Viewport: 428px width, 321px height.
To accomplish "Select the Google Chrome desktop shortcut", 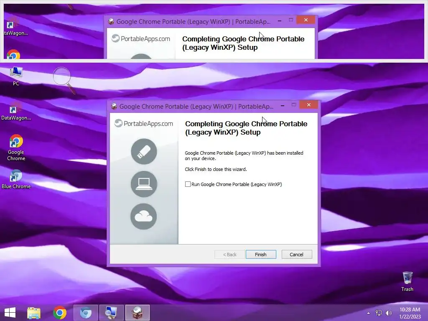I will pyautogui.click(x=16, y=148).
